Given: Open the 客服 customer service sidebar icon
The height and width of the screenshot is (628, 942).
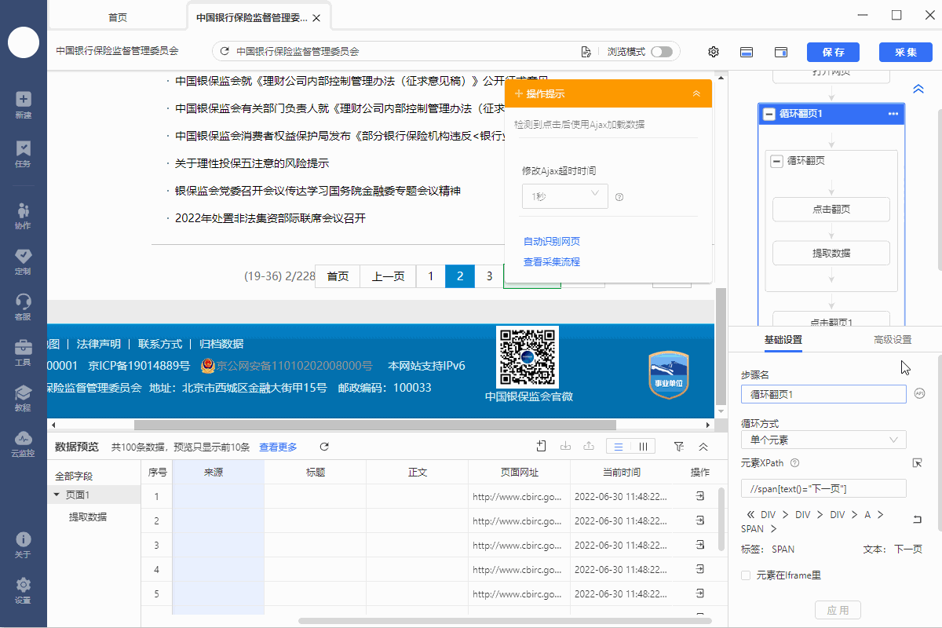Looking at the screenshot, I should pos(24,307).
